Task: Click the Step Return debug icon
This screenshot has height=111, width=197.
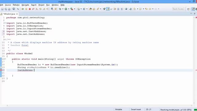Action: [44, 9]
